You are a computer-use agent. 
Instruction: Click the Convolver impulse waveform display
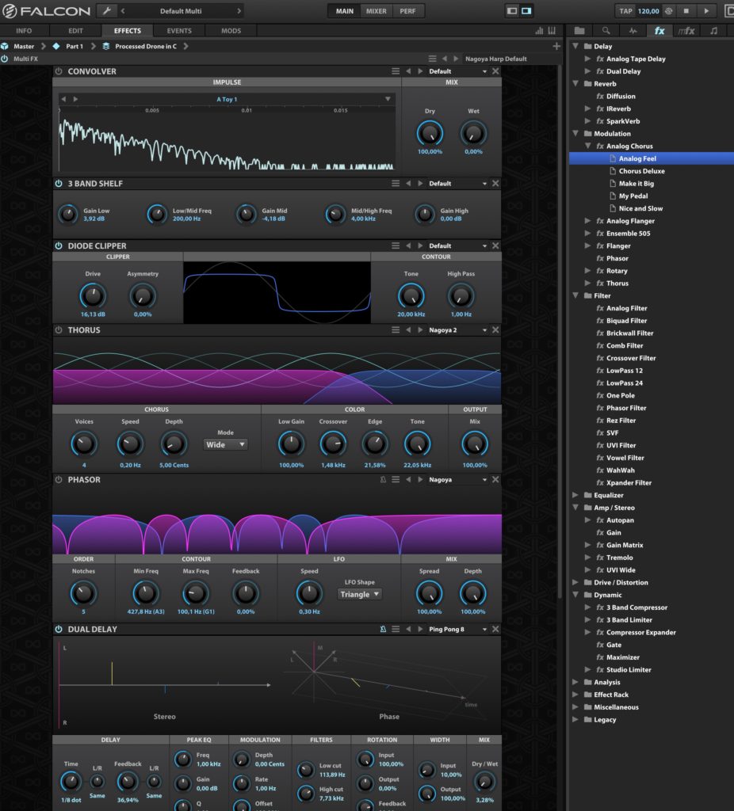coord(227,139)
